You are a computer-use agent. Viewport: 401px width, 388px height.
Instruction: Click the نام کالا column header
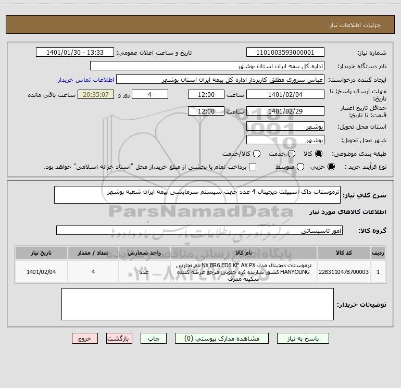pyautogui.click(x=244, y=253)
